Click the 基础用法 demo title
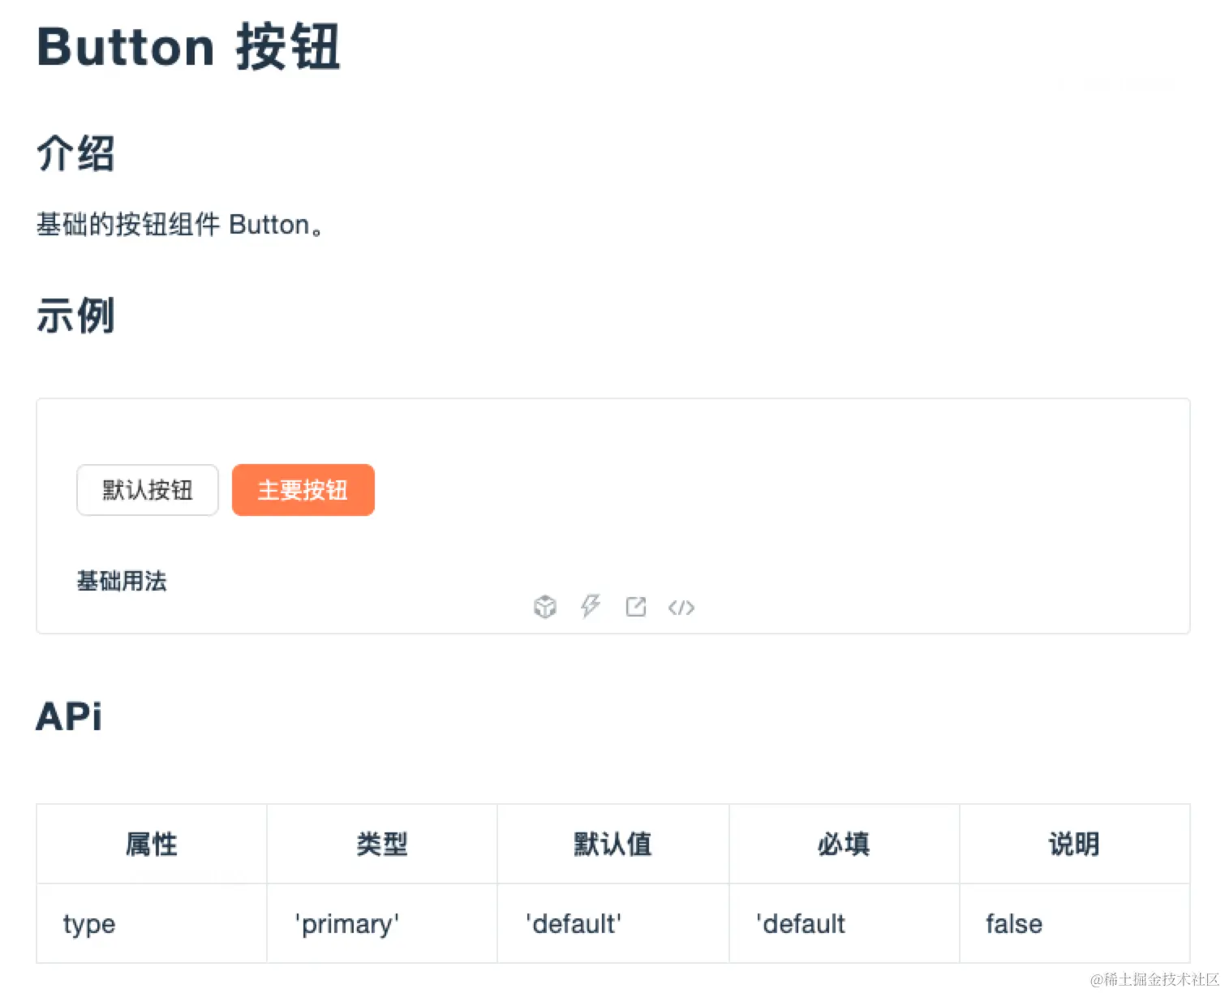Image resolution: width=1225 pixels, height=993 pixels. (x=122, y=581)
